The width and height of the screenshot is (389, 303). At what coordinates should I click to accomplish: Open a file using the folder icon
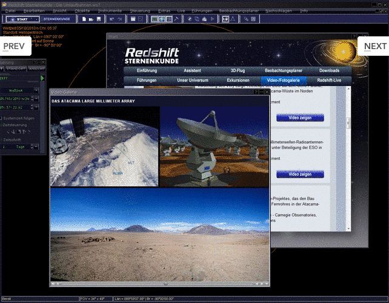(91, 19)
